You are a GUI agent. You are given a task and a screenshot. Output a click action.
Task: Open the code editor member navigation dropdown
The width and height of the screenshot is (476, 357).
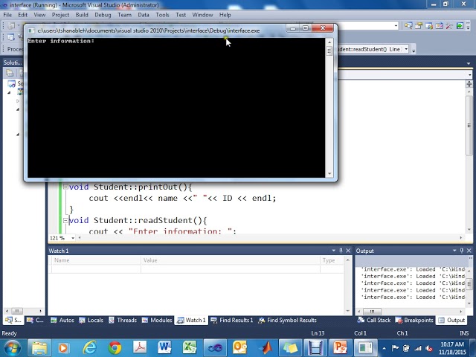(x=469, y=74)
